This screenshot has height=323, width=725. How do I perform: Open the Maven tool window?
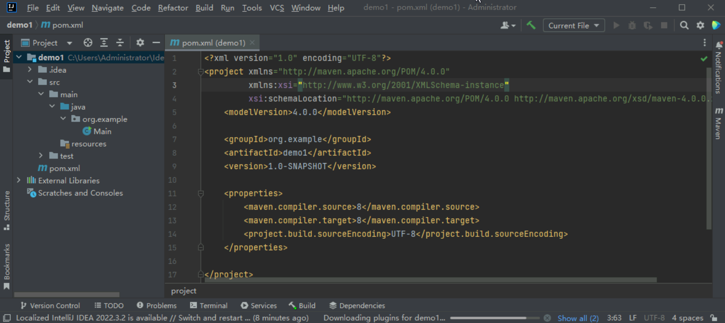pos(718,123)
